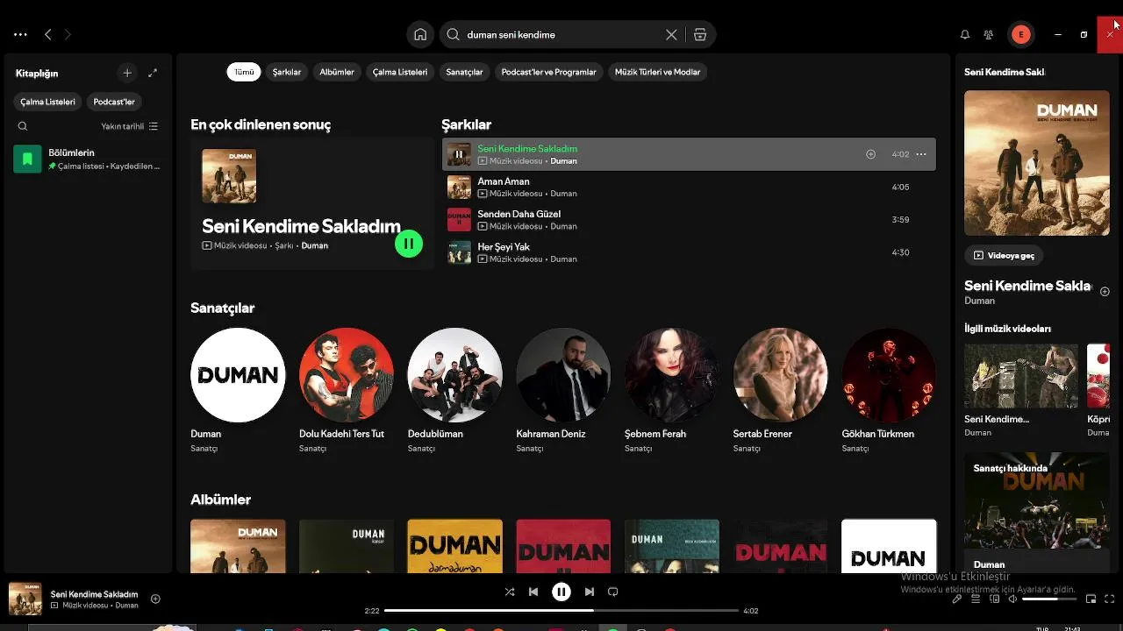This screenshot has height=631, width=1123.
Task: Toggle repeat mode
Action: point(613,592)
